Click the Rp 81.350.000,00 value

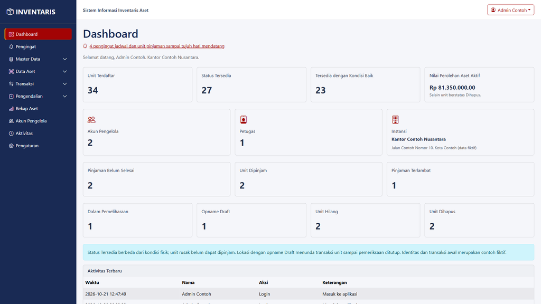click(x=452, y=88)
